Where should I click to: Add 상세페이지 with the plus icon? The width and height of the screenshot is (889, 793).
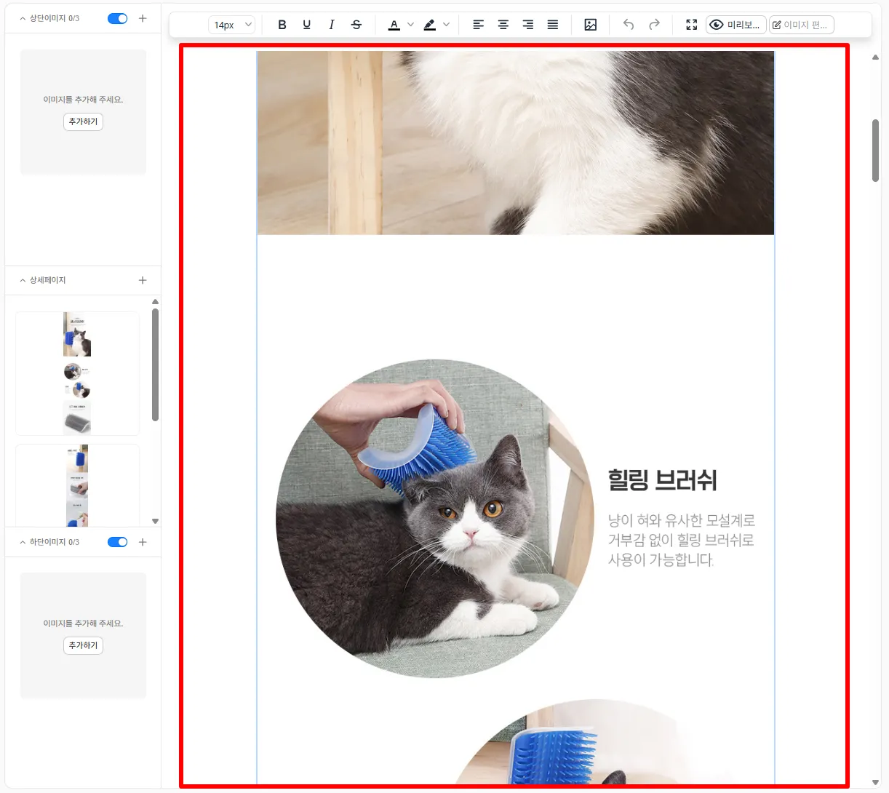[x=143, y=280]
